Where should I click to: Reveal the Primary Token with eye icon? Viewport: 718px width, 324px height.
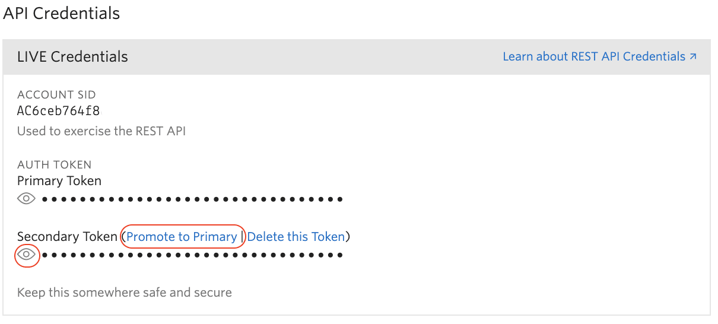click(x=27, y=199)
